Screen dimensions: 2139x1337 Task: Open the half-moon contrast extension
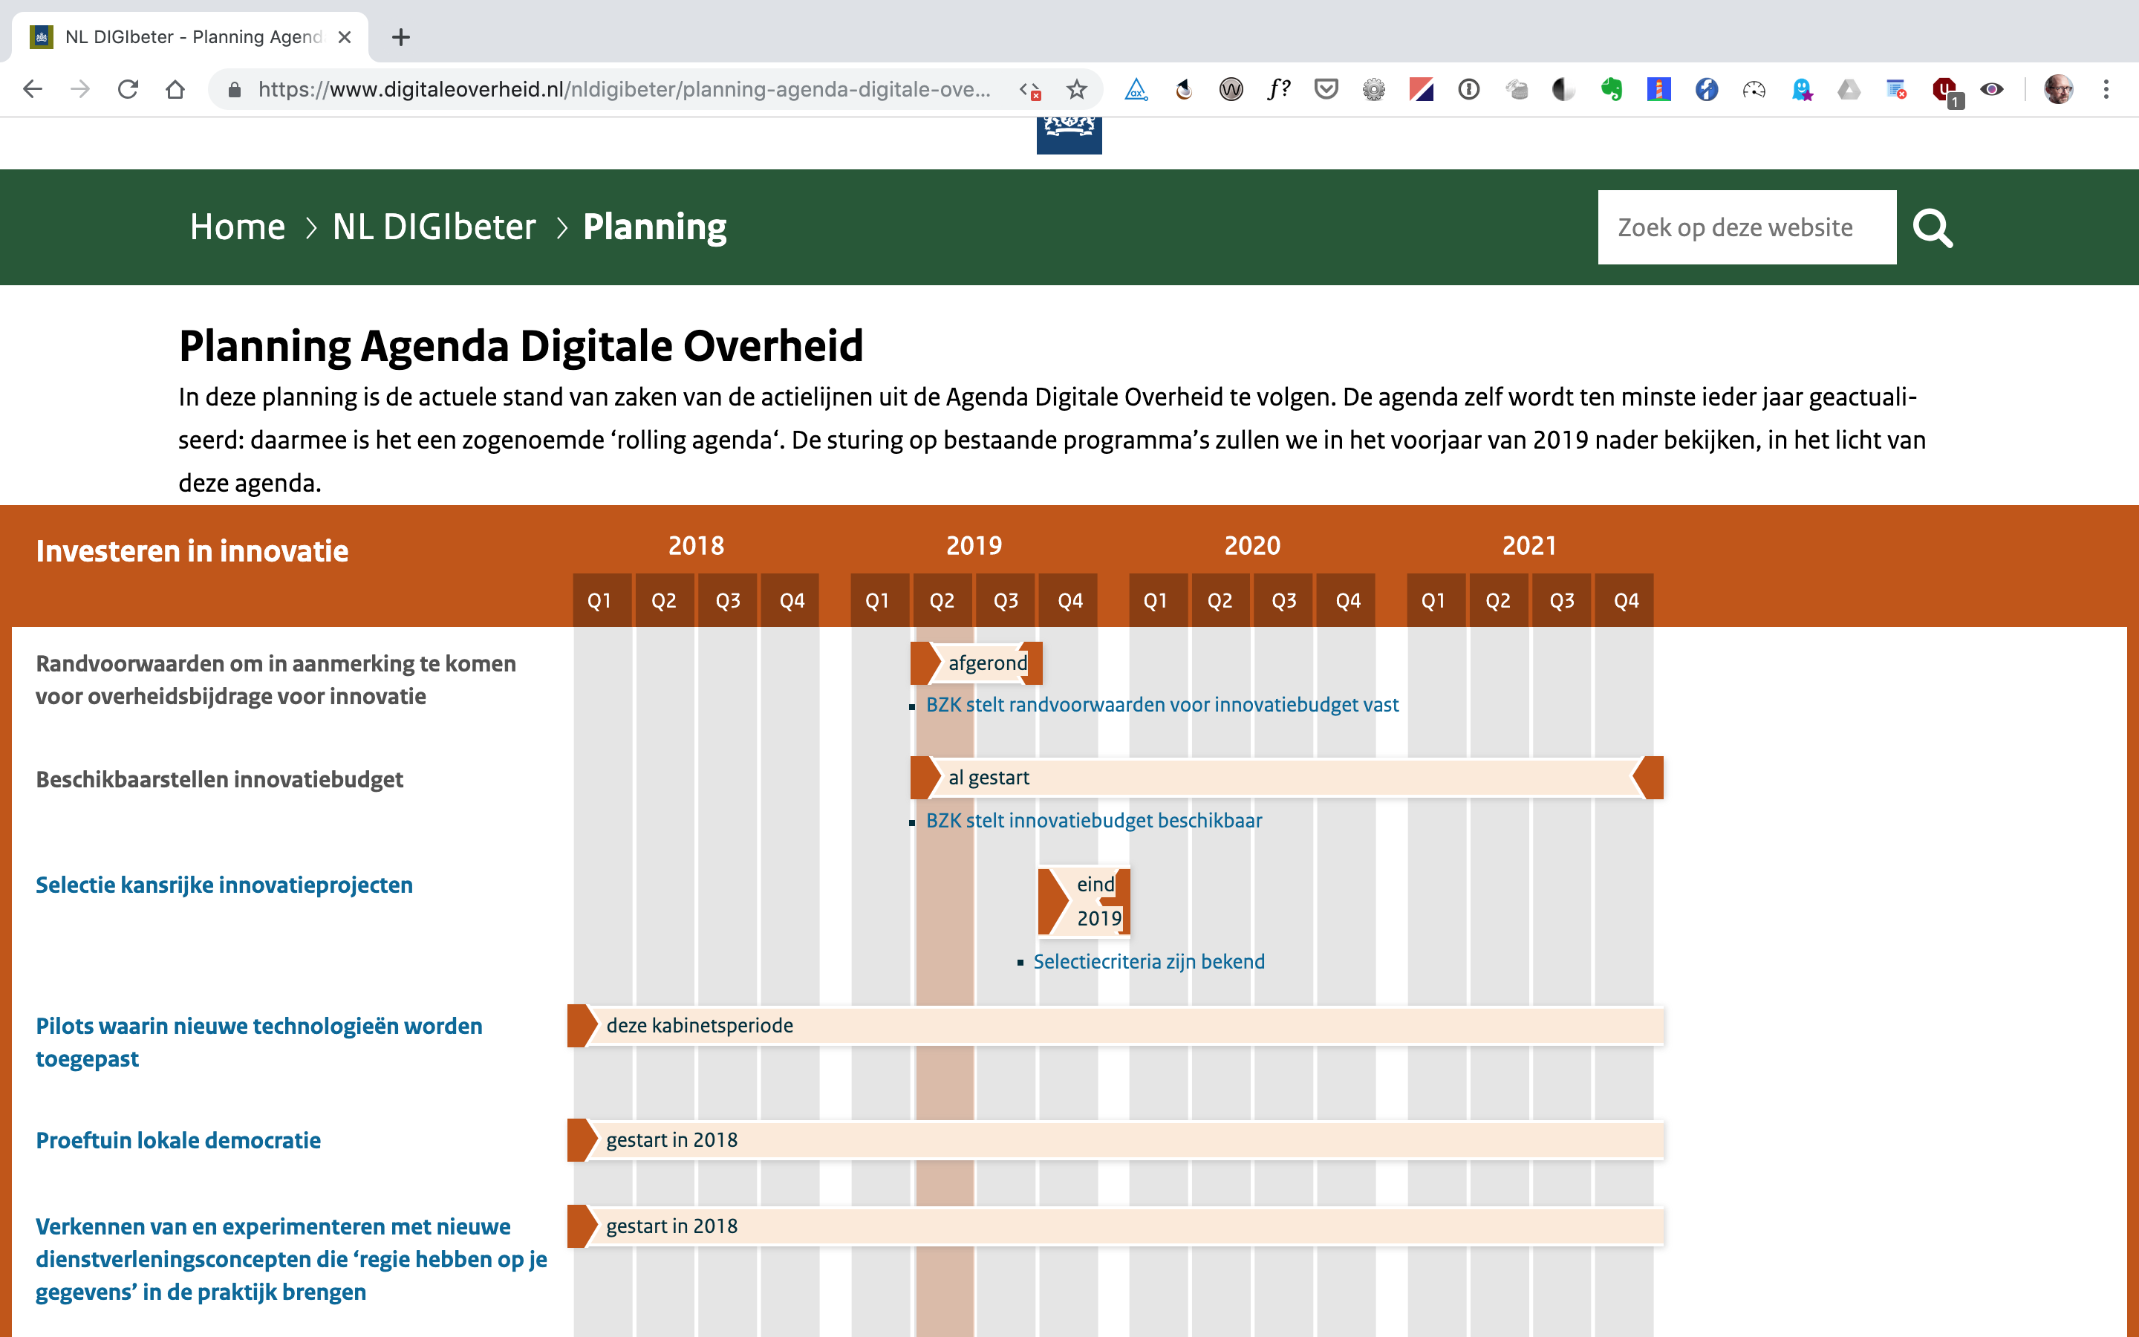pos(1563,89)
